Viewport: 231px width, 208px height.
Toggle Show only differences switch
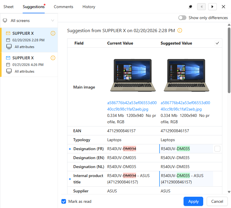[182, 18]
